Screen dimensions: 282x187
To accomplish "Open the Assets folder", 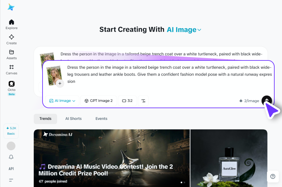I will click(x=11, y=54).
